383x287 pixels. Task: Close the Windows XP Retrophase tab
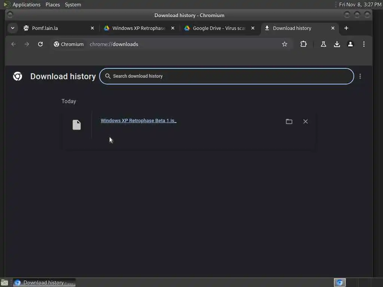coord(173,28)
